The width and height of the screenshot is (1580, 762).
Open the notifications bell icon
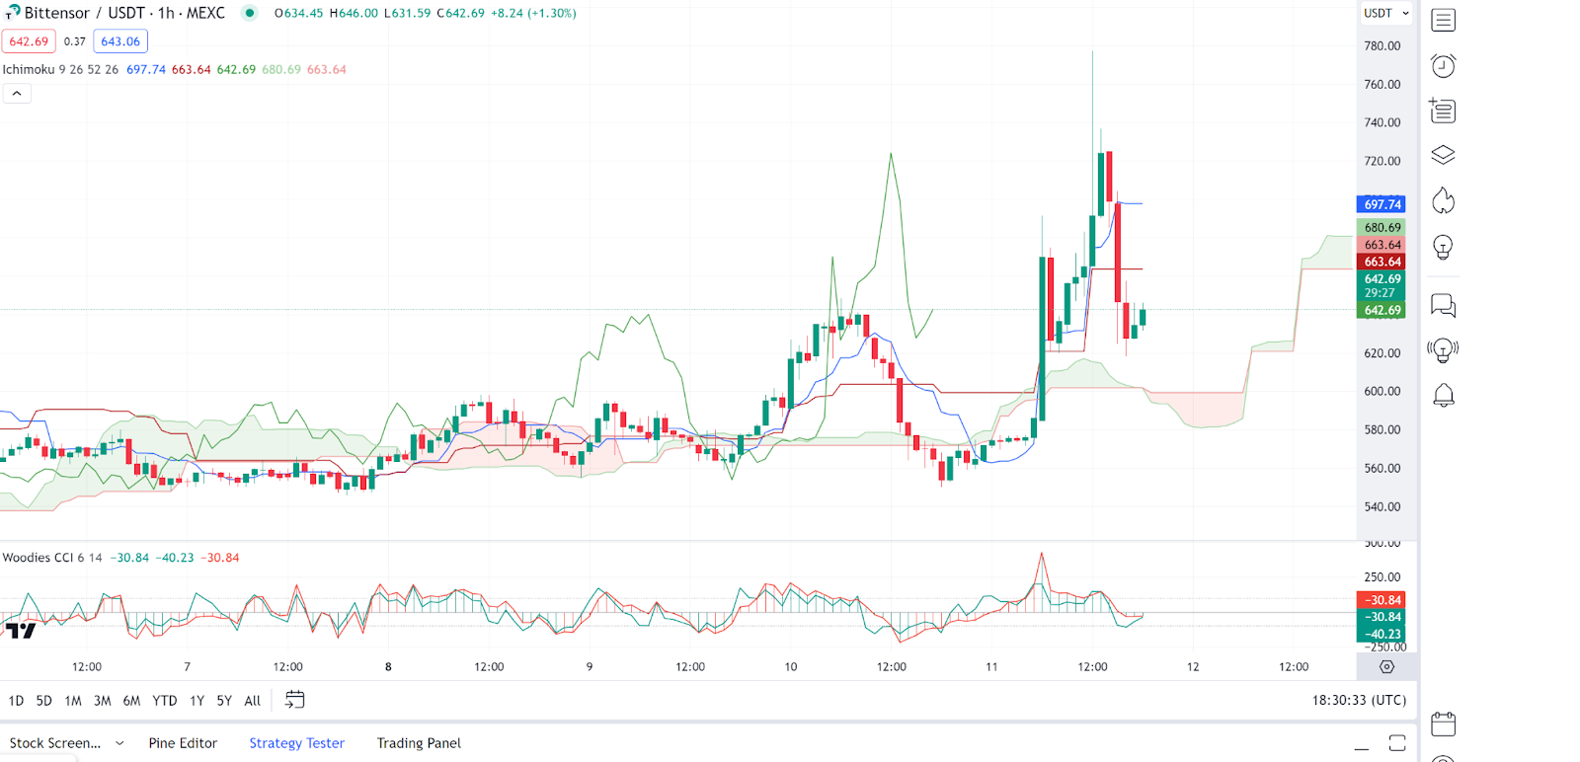point(1443,396)
